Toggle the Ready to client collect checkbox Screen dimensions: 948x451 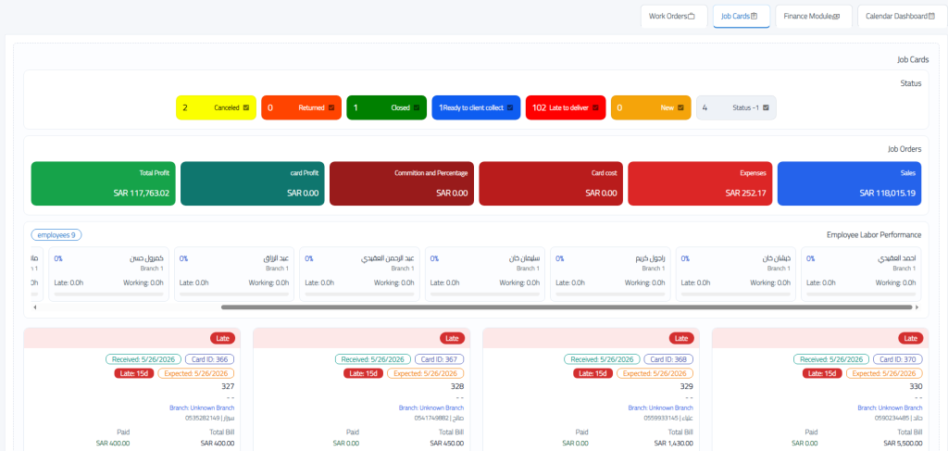[510, 107]
